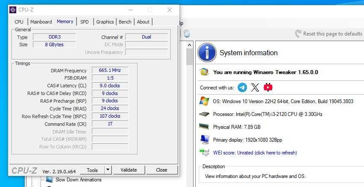This screenshot has height=187, width=364.
Task: Switch to the Mainboard tab
Action: click(x=41, y=22)
